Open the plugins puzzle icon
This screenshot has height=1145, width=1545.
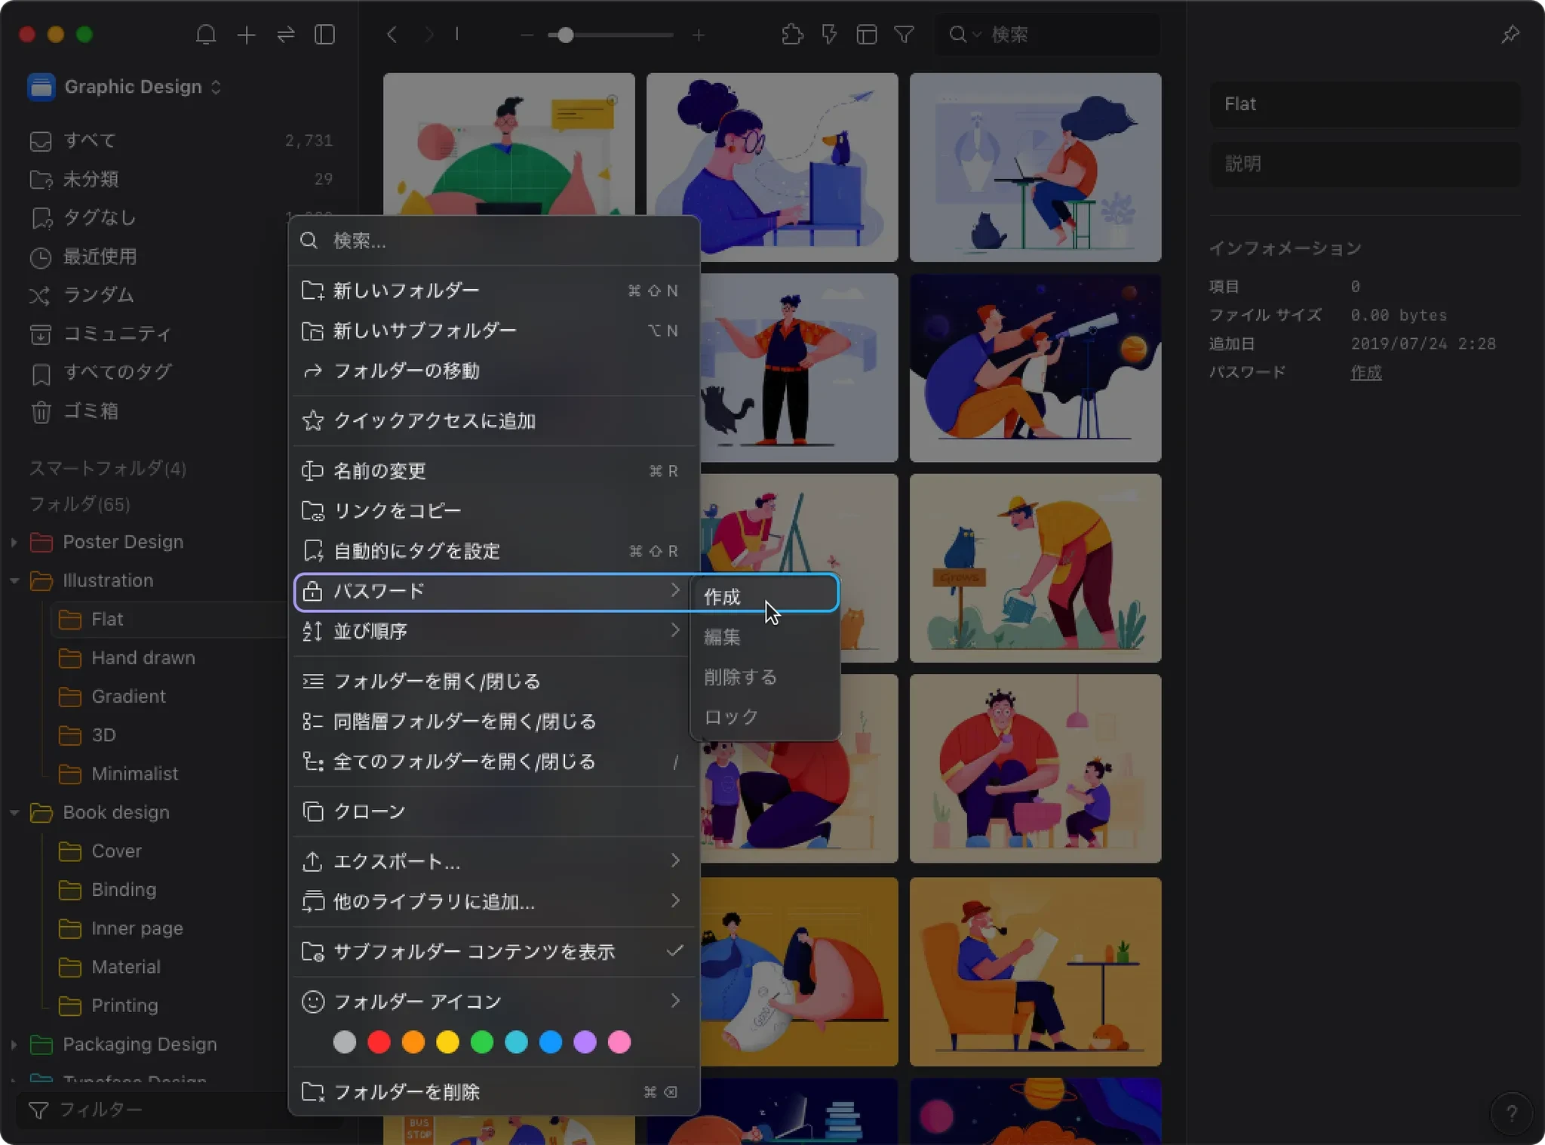792,35
